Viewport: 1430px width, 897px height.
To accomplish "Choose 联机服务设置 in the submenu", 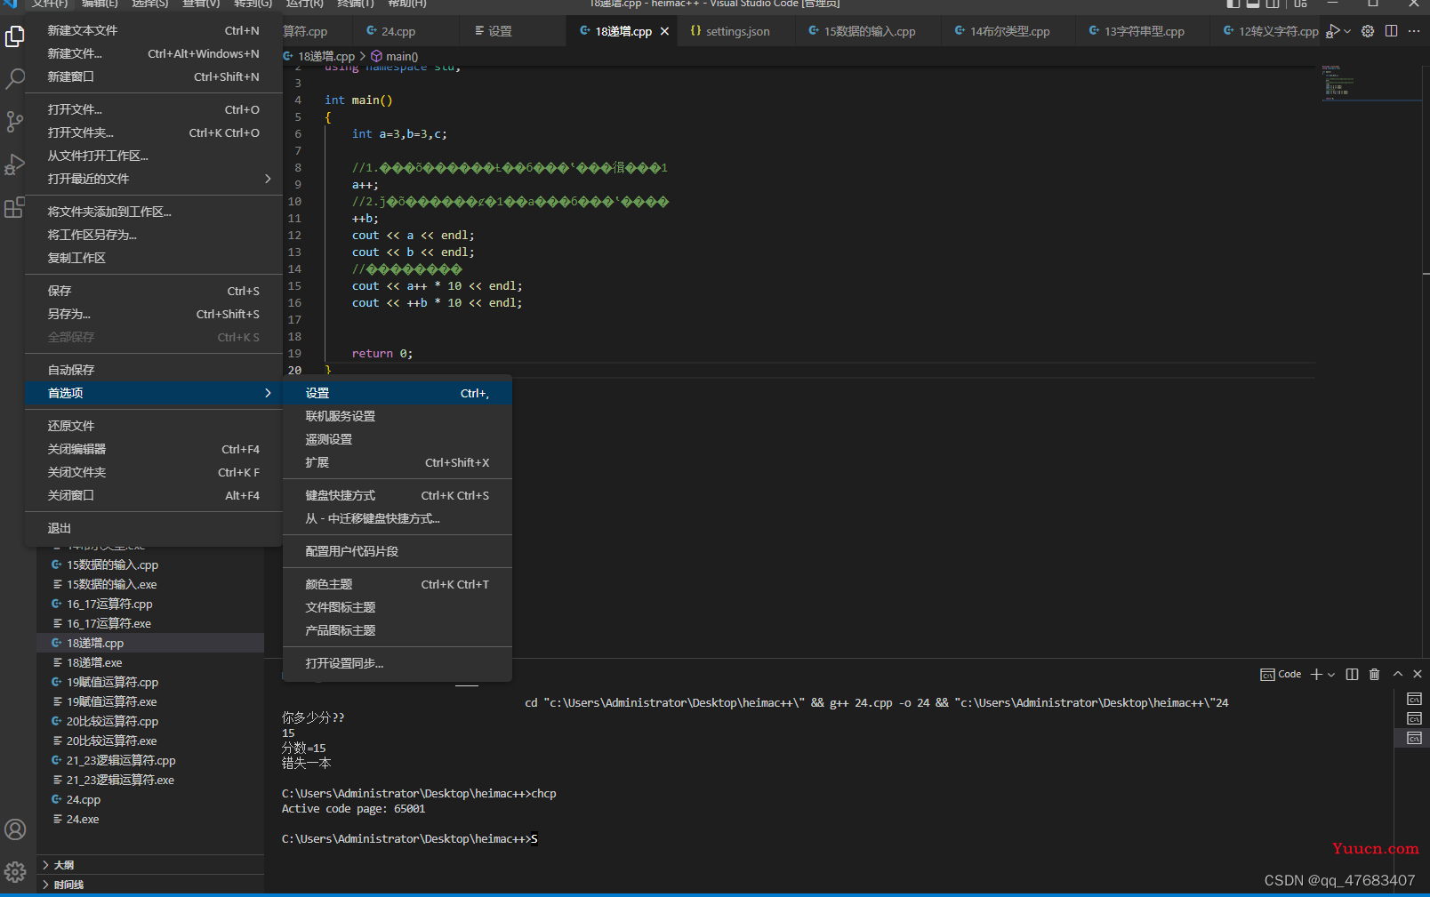I will point(398,416).
